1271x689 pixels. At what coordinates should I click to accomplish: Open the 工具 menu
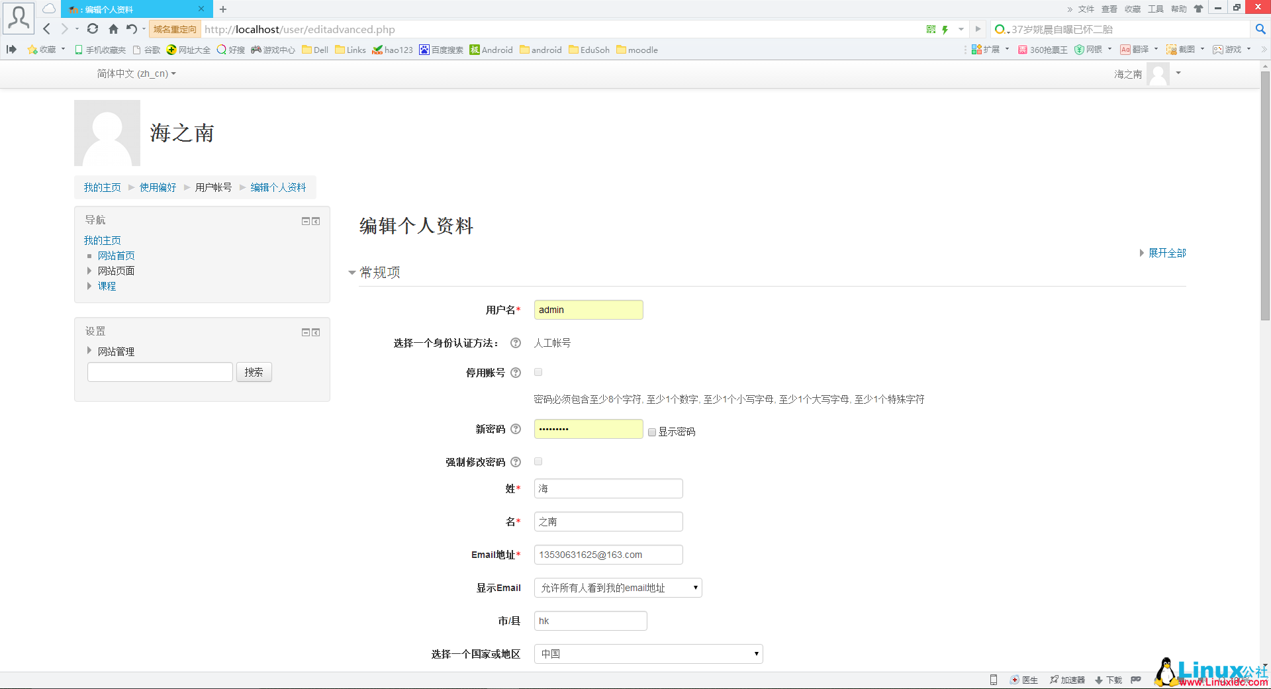click(1155, 9)
